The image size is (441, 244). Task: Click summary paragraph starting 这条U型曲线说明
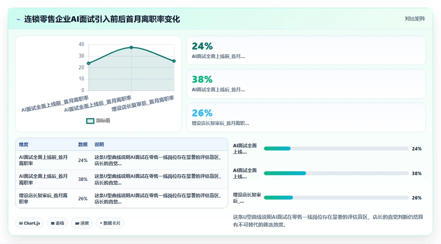click(328, 221)
